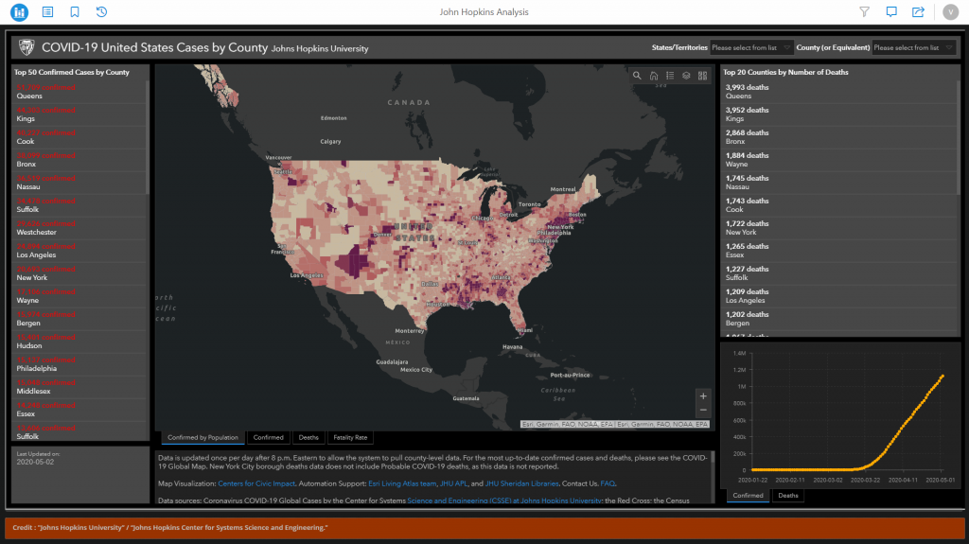Open the user avatar menu
The image size is (969, 544).
[x=950, y=11]
